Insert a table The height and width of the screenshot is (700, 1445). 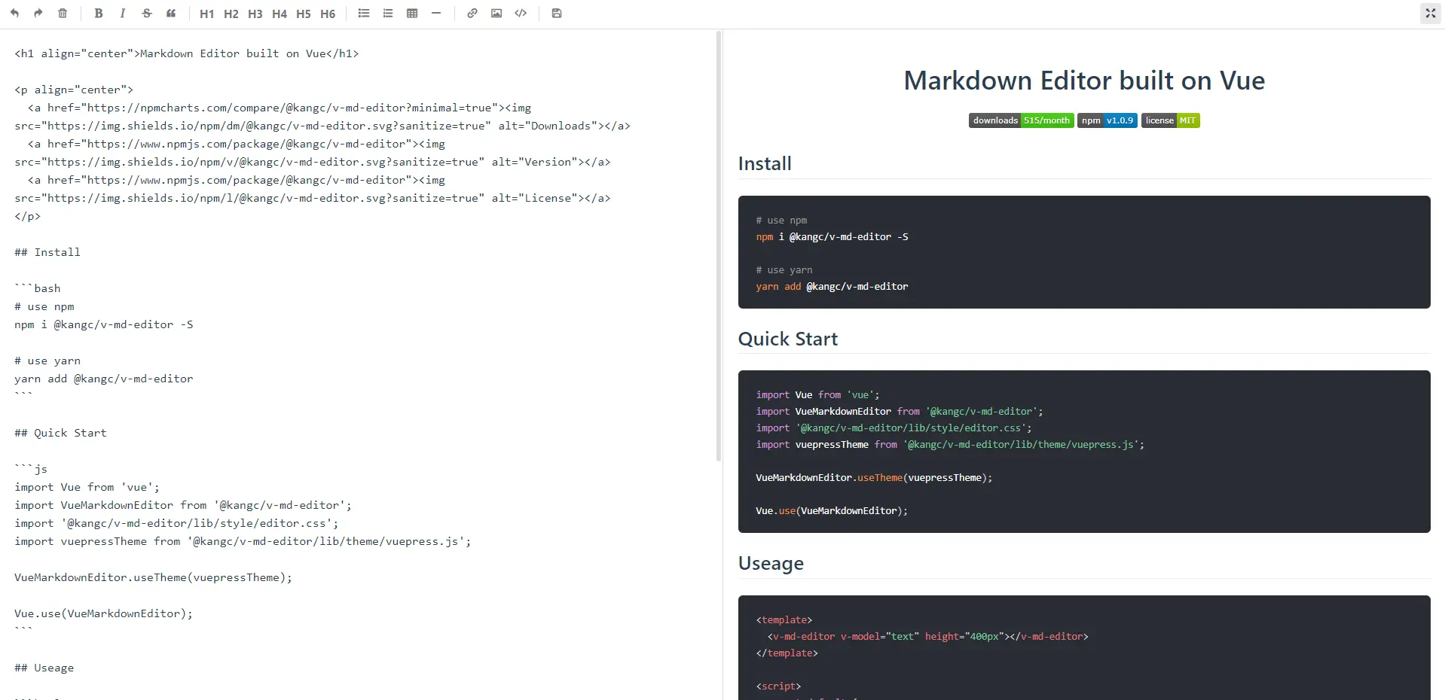[412, 14]
